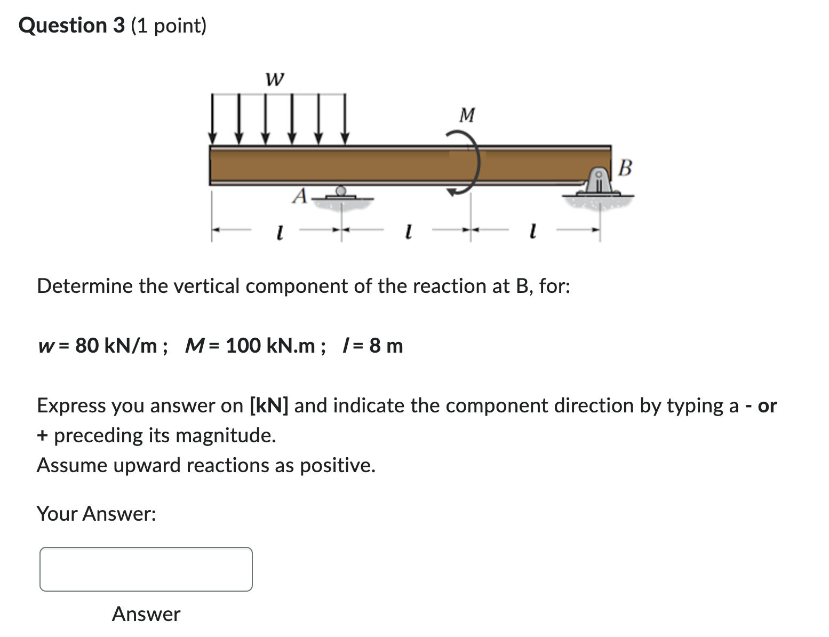The width and height of the screenshot is (829, 637).
Task: Click the label A near the roller
Action: (x=299, y=197)
